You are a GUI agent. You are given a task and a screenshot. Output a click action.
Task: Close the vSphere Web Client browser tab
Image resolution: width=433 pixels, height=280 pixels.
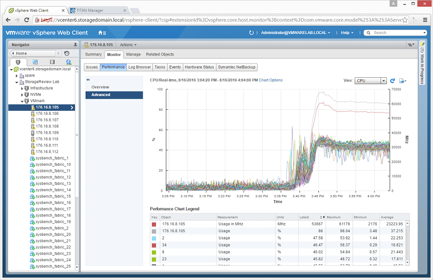point(63,11)
